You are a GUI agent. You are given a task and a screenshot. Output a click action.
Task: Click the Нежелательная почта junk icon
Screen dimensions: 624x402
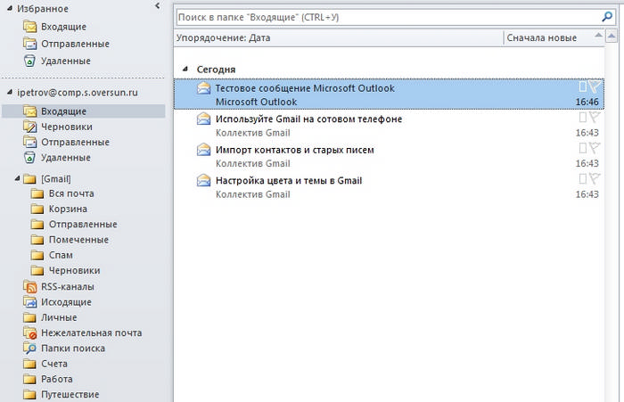point(29,332)
